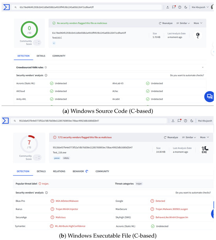
Task: Open notifications flag icon in the Test_116.exe header
Action: pyautogui.click(x=179, y=121)
